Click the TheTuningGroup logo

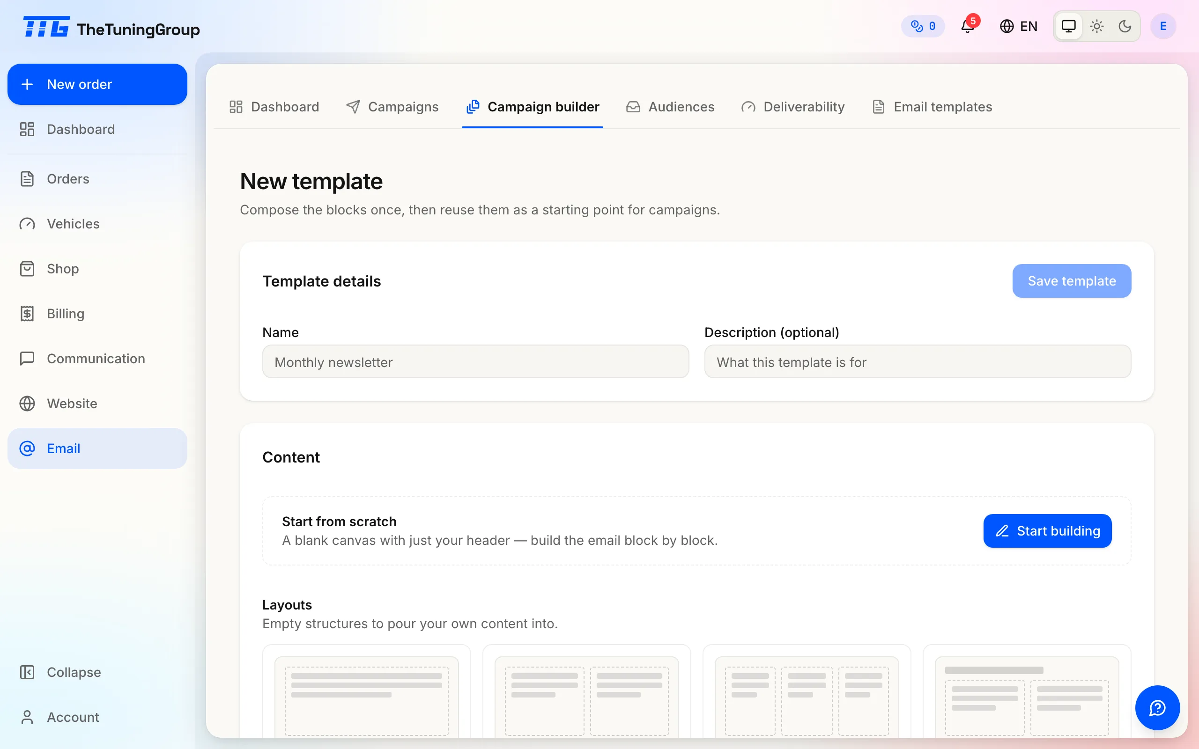[111, 28]
